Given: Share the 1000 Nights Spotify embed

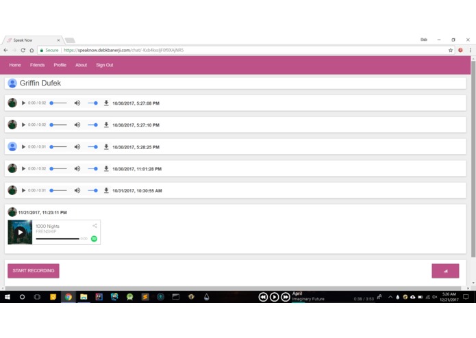Looking at the screenshot, I should click(x=95, y=226).
